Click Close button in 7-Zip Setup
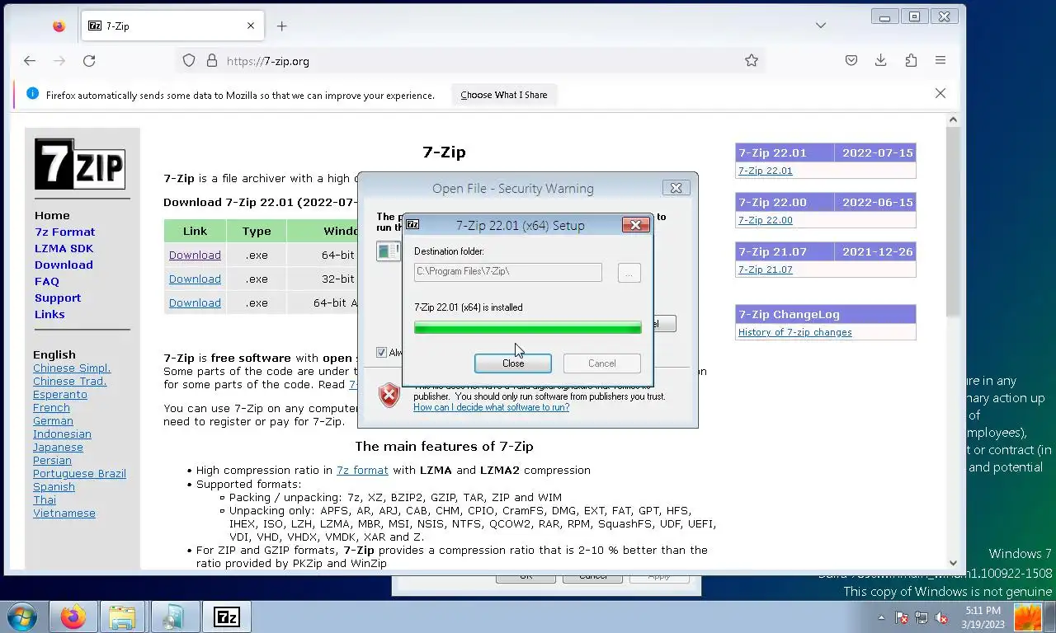This screenshot has width=1056, height=633. [513, 363]
